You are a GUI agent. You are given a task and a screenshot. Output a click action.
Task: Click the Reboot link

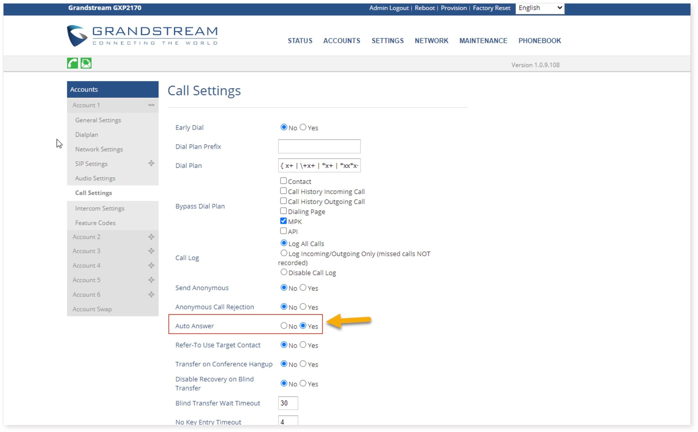coord(425,8)
